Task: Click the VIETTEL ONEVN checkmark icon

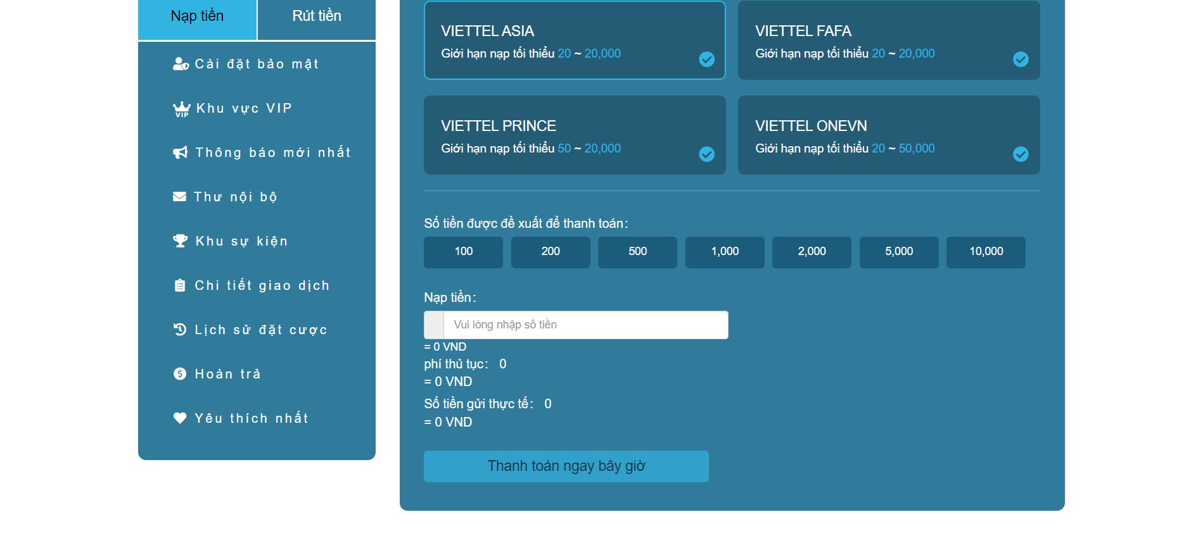Action: (1021, 154)
